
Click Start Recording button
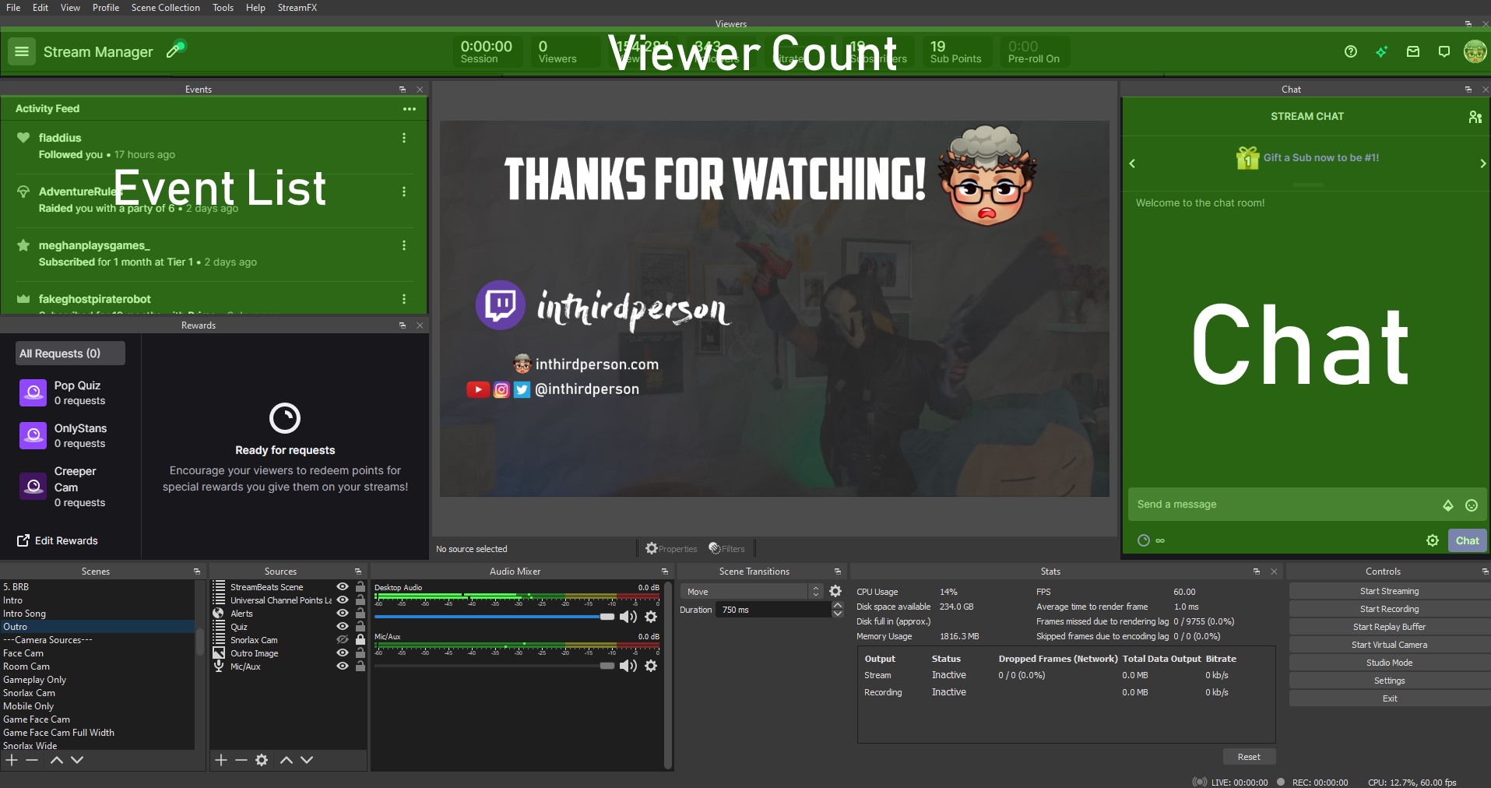pyautogui.click(x=1389, y=609)
